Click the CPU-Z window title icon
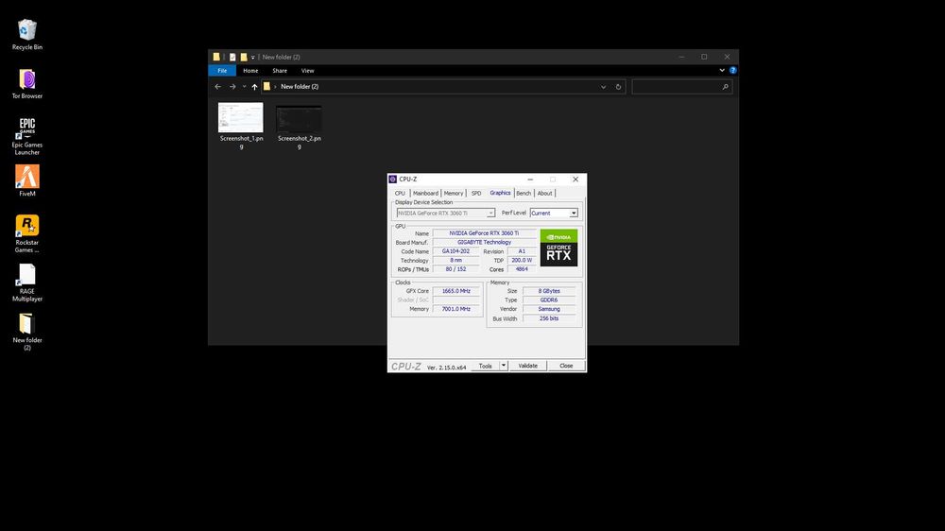Screen dimensions: 945x531 [392, 179]
